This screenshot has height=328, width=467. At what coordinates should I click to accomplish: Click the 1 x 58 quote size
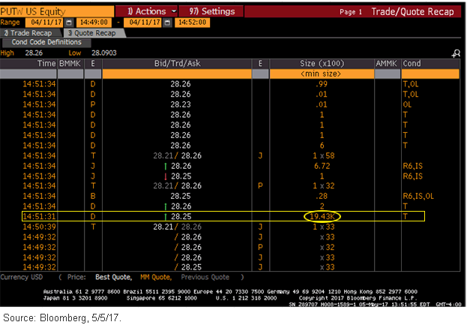(323, 155)
